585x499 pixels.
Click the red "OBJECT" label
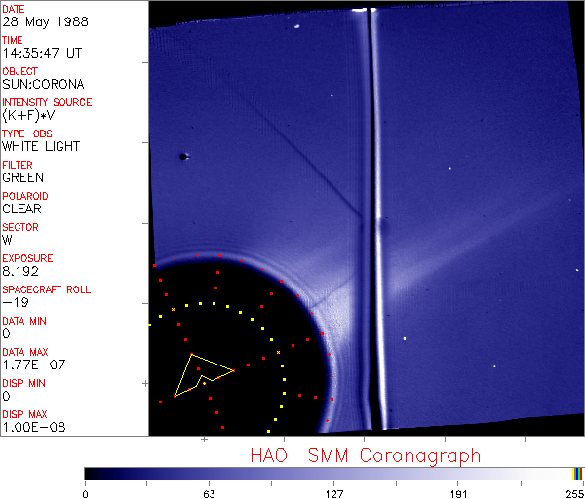click(x=19, y=71)
